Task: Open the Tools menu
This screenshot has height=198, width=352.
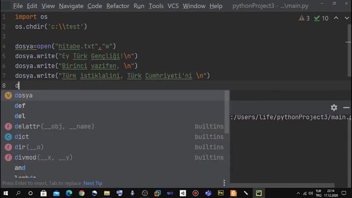Action: pyautogui.click(x=156, y=6)
